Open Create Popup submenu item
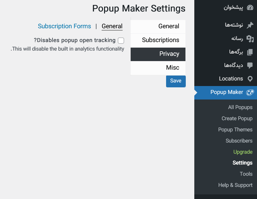This screenshot has height=199, width=257. [237, 118]
